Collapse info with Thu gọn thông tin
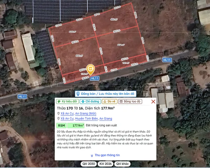The image size is (210, 168). pyautogui.click(x=105, y=155)
